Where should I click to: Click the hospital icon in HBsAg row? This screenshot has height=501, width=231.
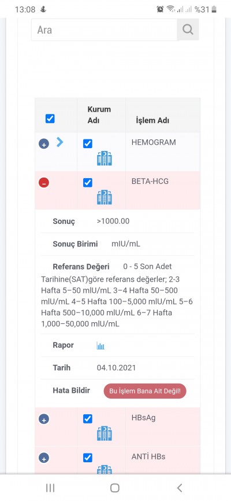click(105, 433)
